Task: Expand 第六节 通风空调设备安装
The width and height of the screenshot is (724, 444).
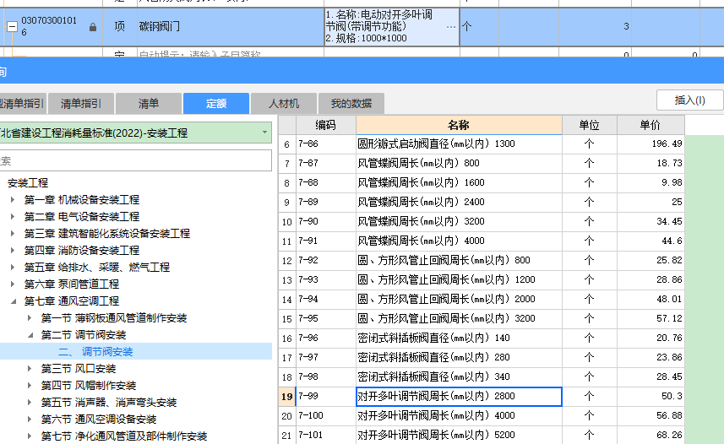Action: (30, 419)
